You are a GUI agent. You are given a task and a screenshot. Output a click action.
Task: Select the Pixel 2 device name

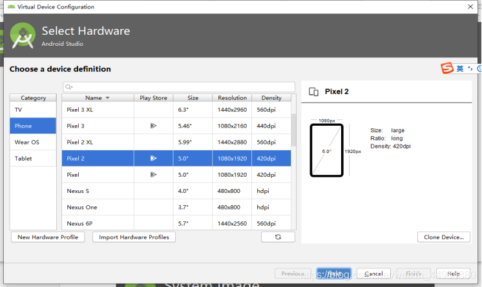point(76,159)
